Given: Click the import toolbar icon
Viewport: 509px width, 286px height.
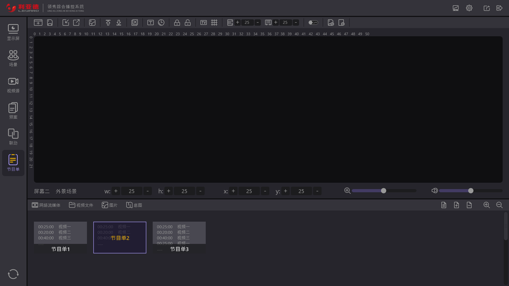Looking at the screenshot, I should (65, 22).
